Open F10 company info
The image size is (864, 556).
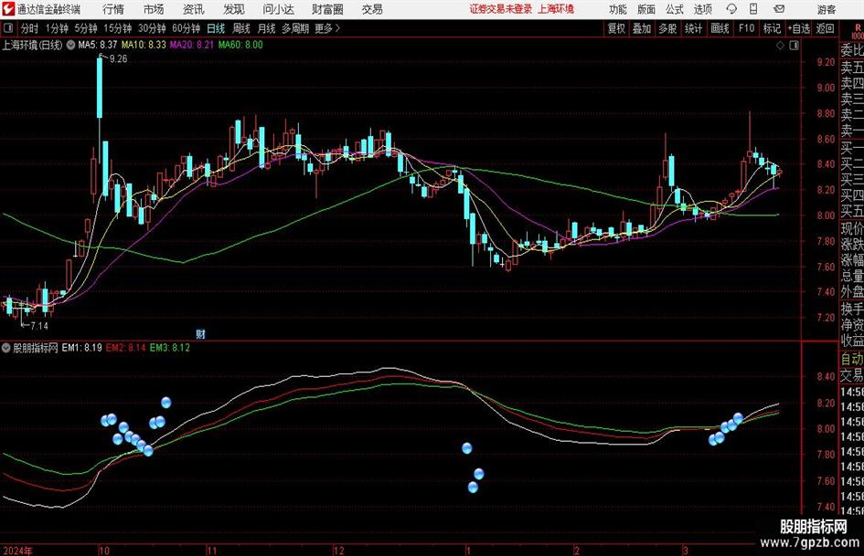pos(747,28)
